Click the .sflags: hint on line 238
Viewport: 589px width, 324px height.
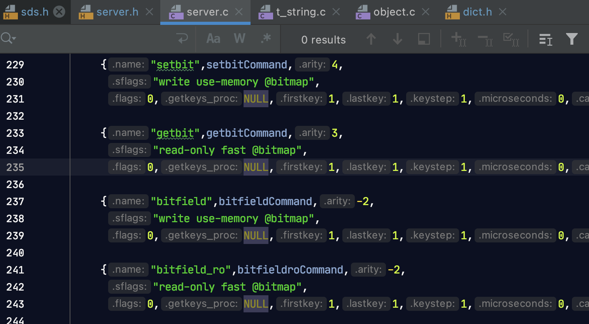(x=129, y=218)
